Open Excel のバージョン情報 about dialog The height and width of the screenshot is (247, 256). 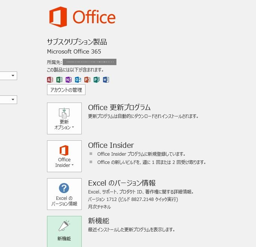coord(64,194)
